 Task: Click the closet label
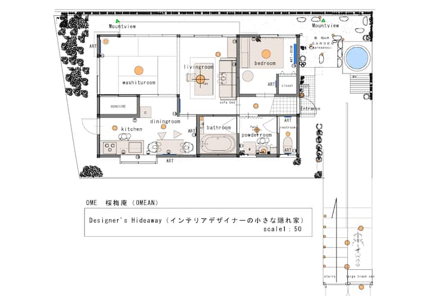tap(287, 85)
